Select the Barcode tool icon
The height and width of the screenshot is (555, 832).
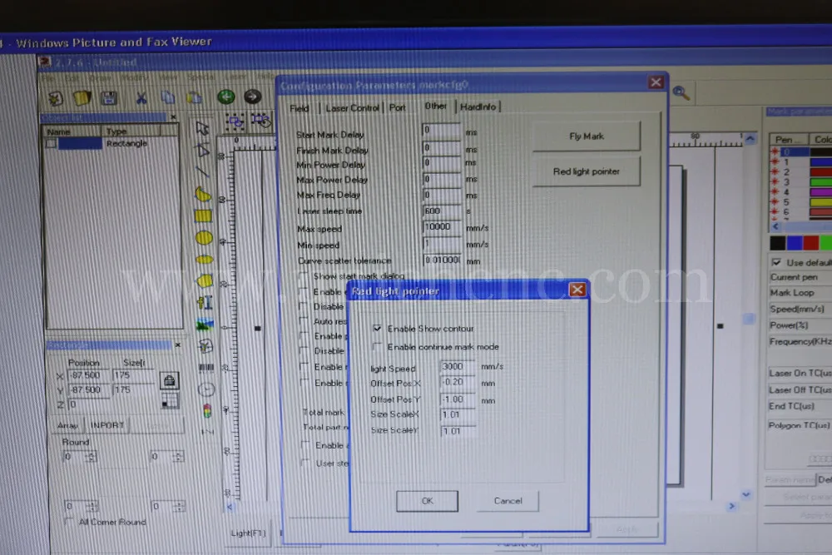pyautogui.click(x=206, y=367)
